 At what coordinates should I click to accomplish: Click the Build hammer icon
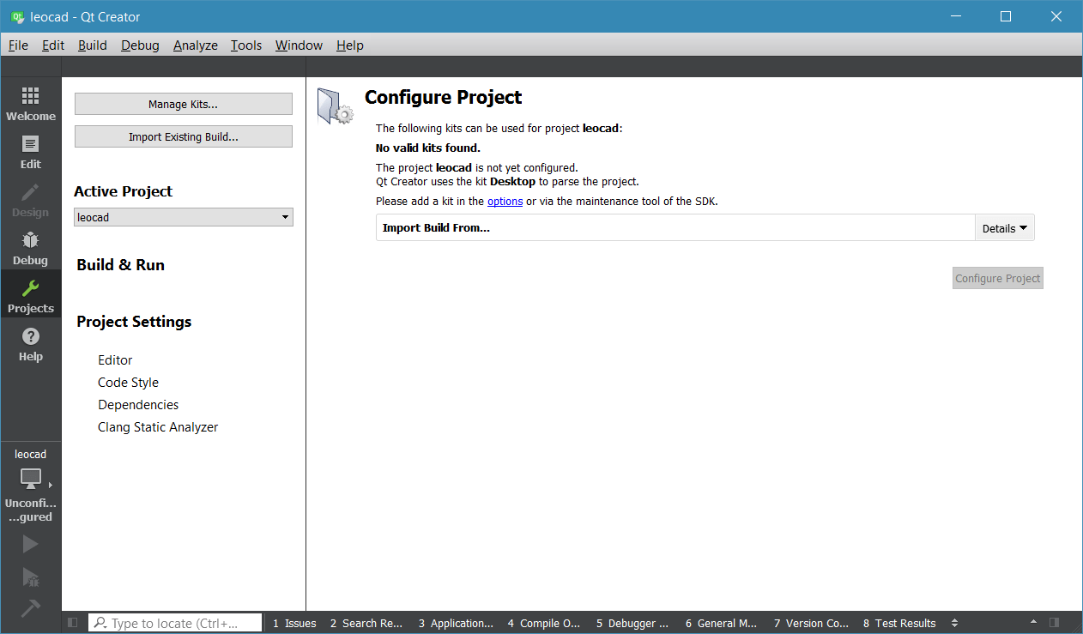30,607
